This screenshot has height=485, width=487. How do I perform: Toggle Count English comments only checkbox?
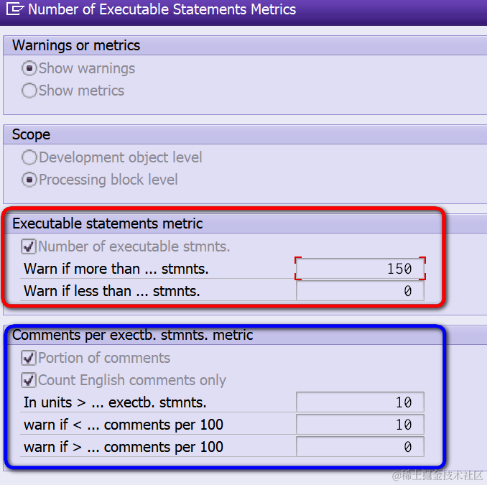tap(29, 380)
